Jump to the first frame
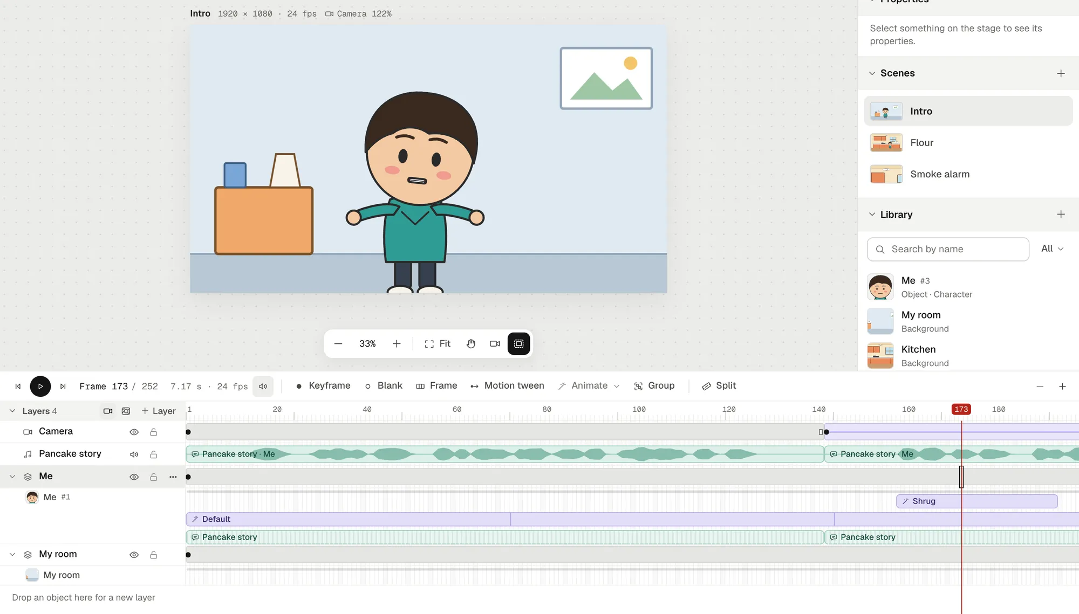This screenshot has width=1079, height=614. click(x=18, y=387)
